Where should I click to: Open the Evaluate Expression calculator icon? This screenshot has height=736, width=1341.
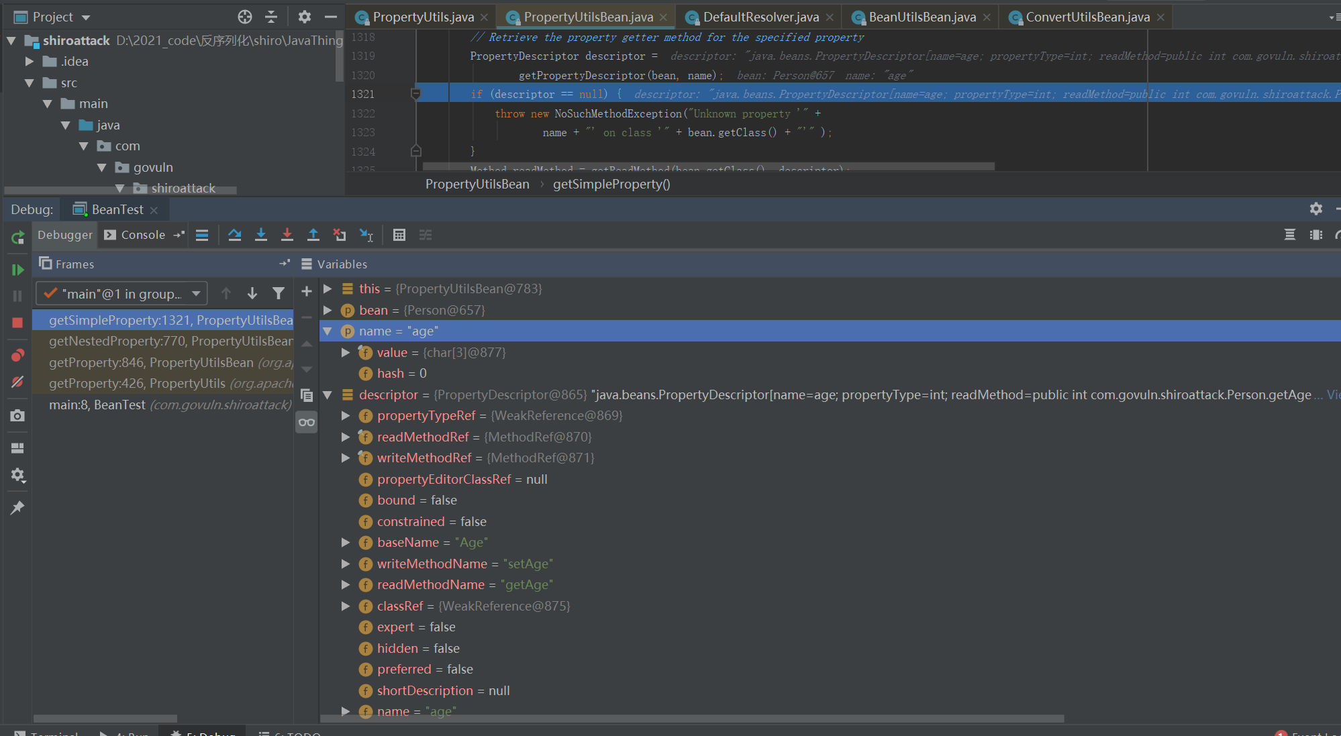click(399, 235)
